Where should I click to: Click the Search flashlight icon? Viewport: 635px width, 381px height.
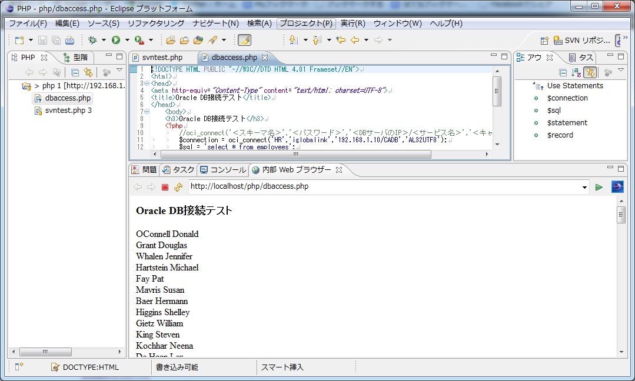tap(212, 40)
